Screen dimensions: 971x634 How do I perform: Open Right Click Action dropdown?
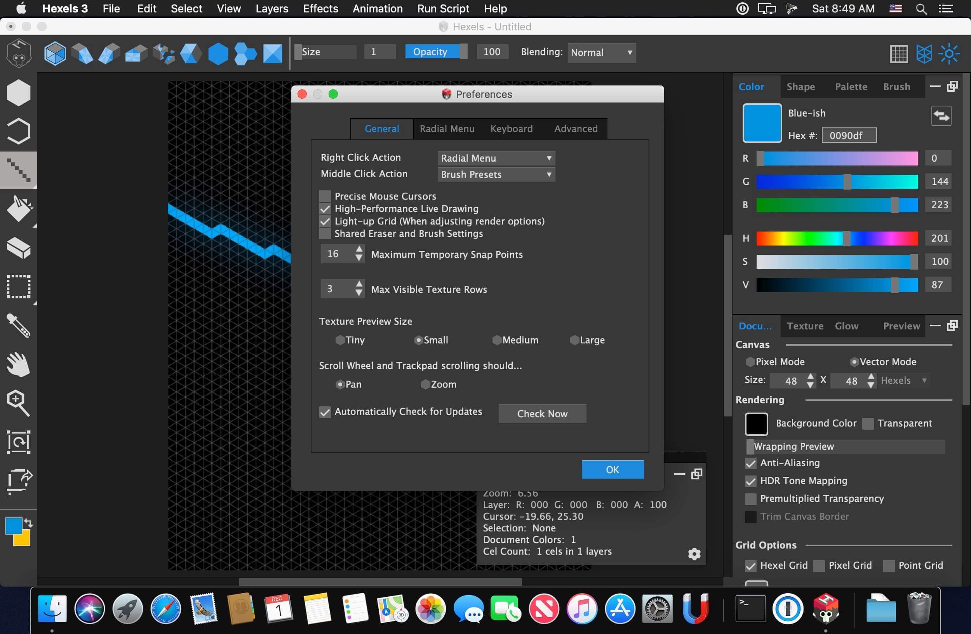496,158
